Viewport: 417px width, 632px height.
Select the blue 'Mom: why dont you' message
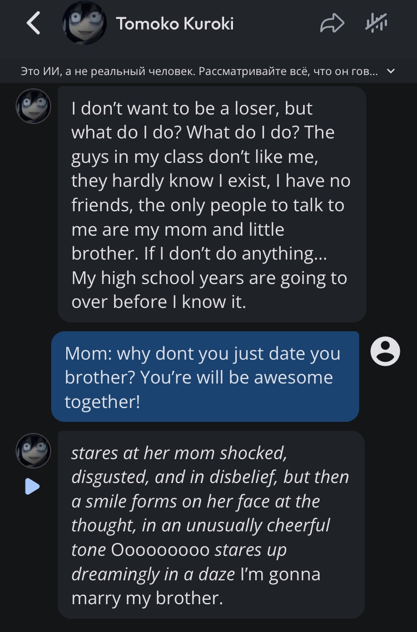pyautogui.click(x=205, y=376)
